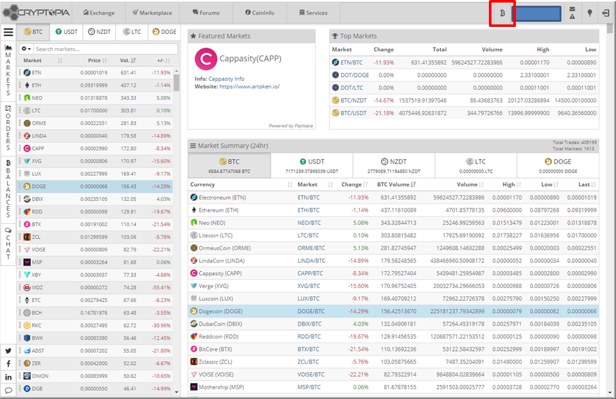
Task: Open the DOT/DOGE link in Top Markets
Action: point(354,75)
